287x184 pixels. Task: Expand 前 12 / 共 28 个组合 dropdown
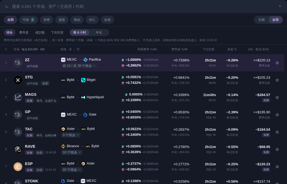(x=79, y=66)
